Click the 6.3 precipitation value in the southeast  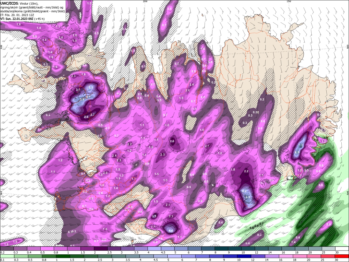(x=248, y=197)
